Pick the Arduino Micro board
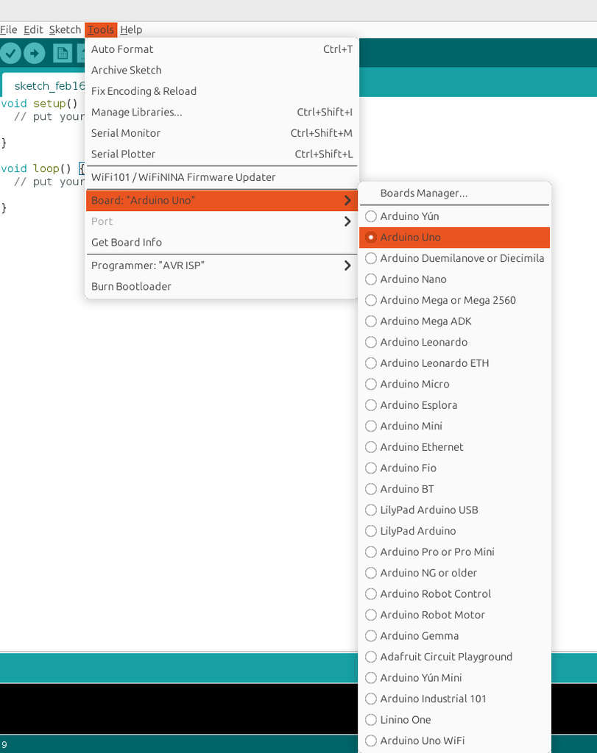The width and height of the screenshot is (597, 753). click(x=454, y=384)
